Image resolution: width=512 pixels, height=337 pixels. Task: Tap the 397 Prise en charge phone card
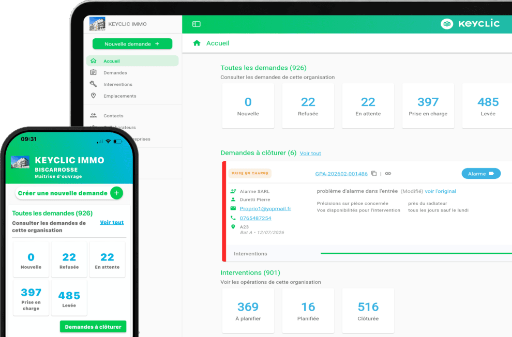[31, 298]
